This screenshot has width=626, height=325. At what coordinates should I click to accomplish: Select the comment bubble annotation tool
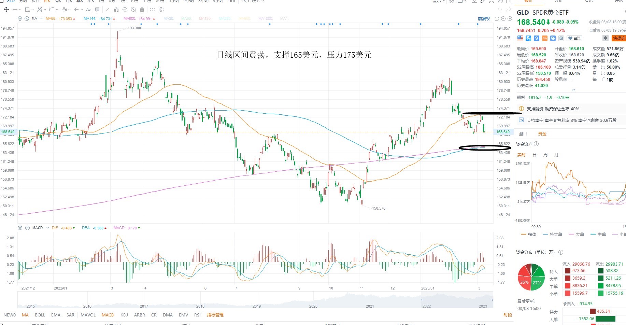pos(97,10)
